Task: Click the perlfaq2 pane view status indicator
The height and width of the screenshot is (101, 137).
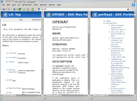Action: 92,99
